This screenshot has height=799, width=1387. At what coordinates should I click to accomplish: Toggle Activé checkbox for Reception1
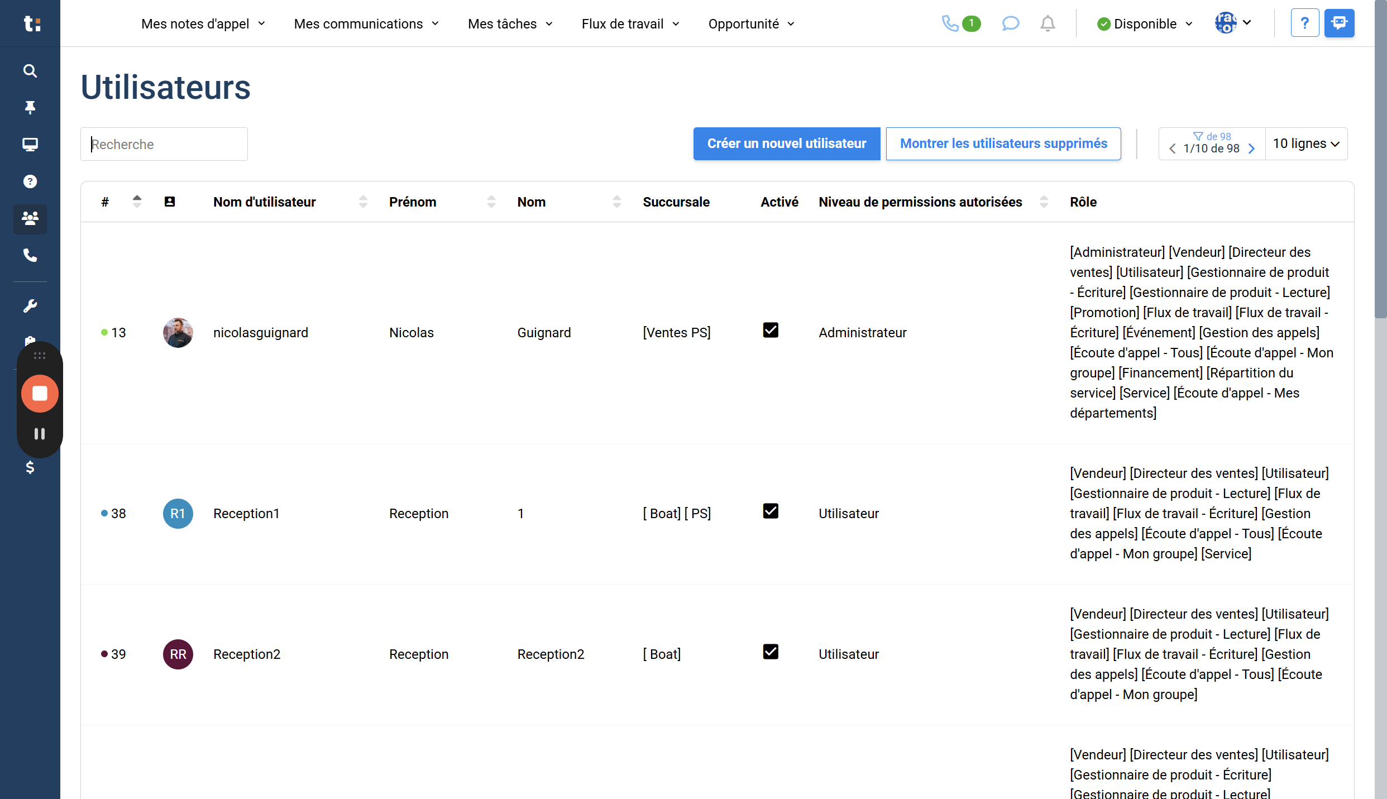tap(771, 511)
